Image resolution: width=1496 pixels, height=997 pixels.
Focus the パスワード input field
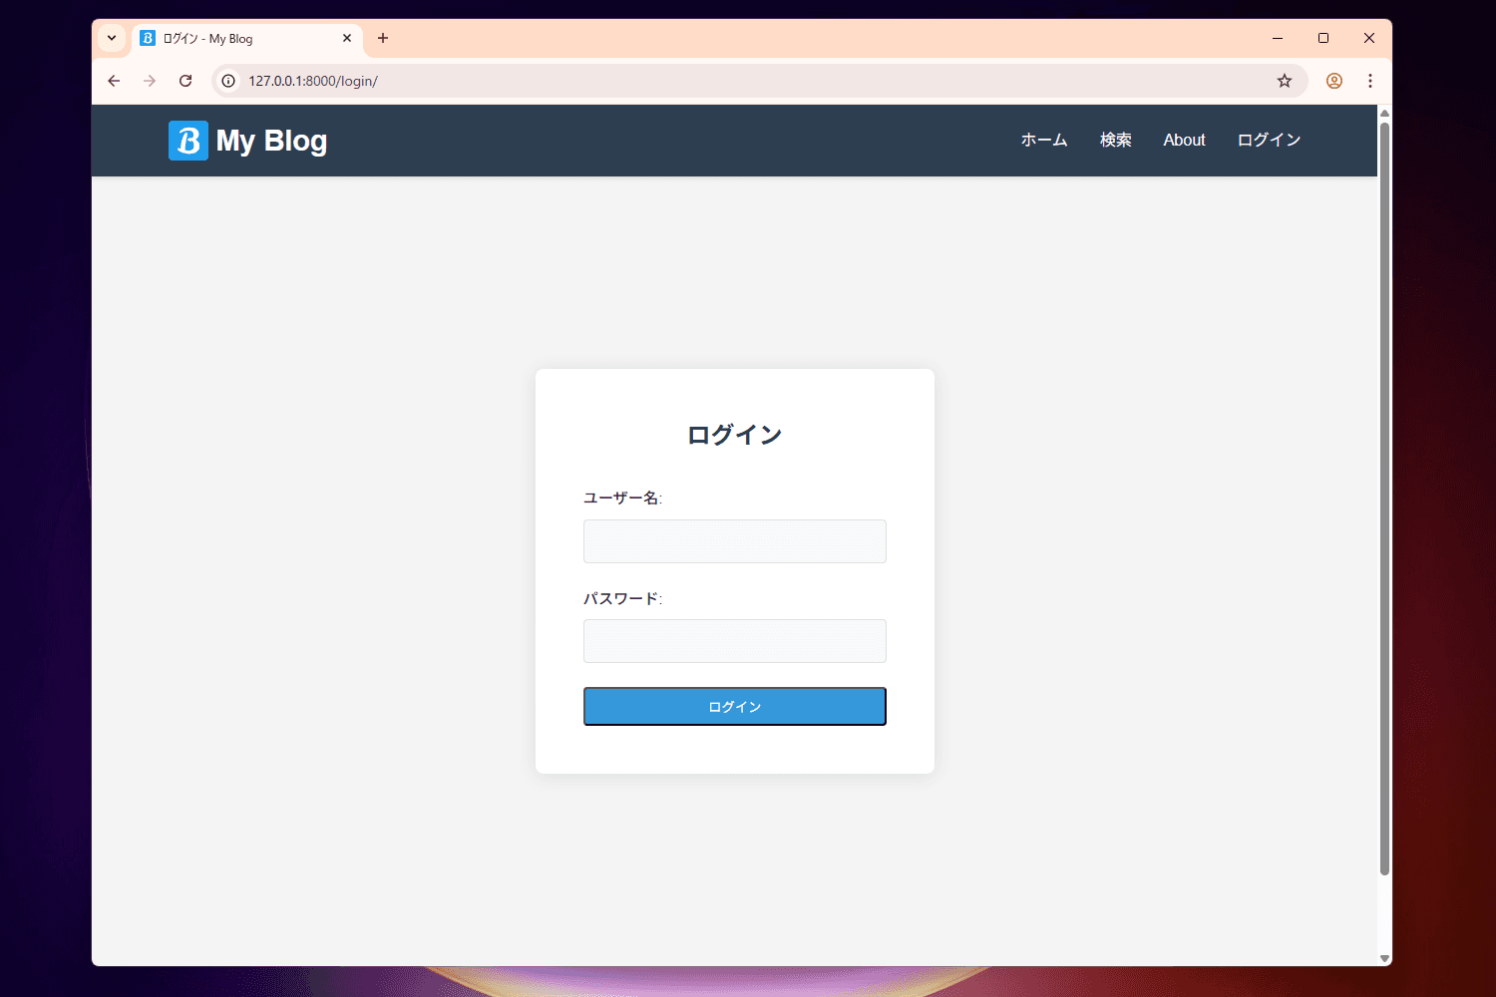pyautogui.click(x=735, y=641)
